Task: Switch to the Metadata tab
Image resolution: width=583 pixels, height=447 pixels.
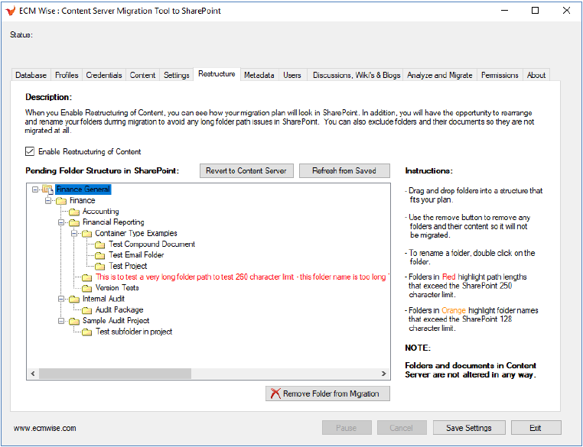Action: click(259, 75)
